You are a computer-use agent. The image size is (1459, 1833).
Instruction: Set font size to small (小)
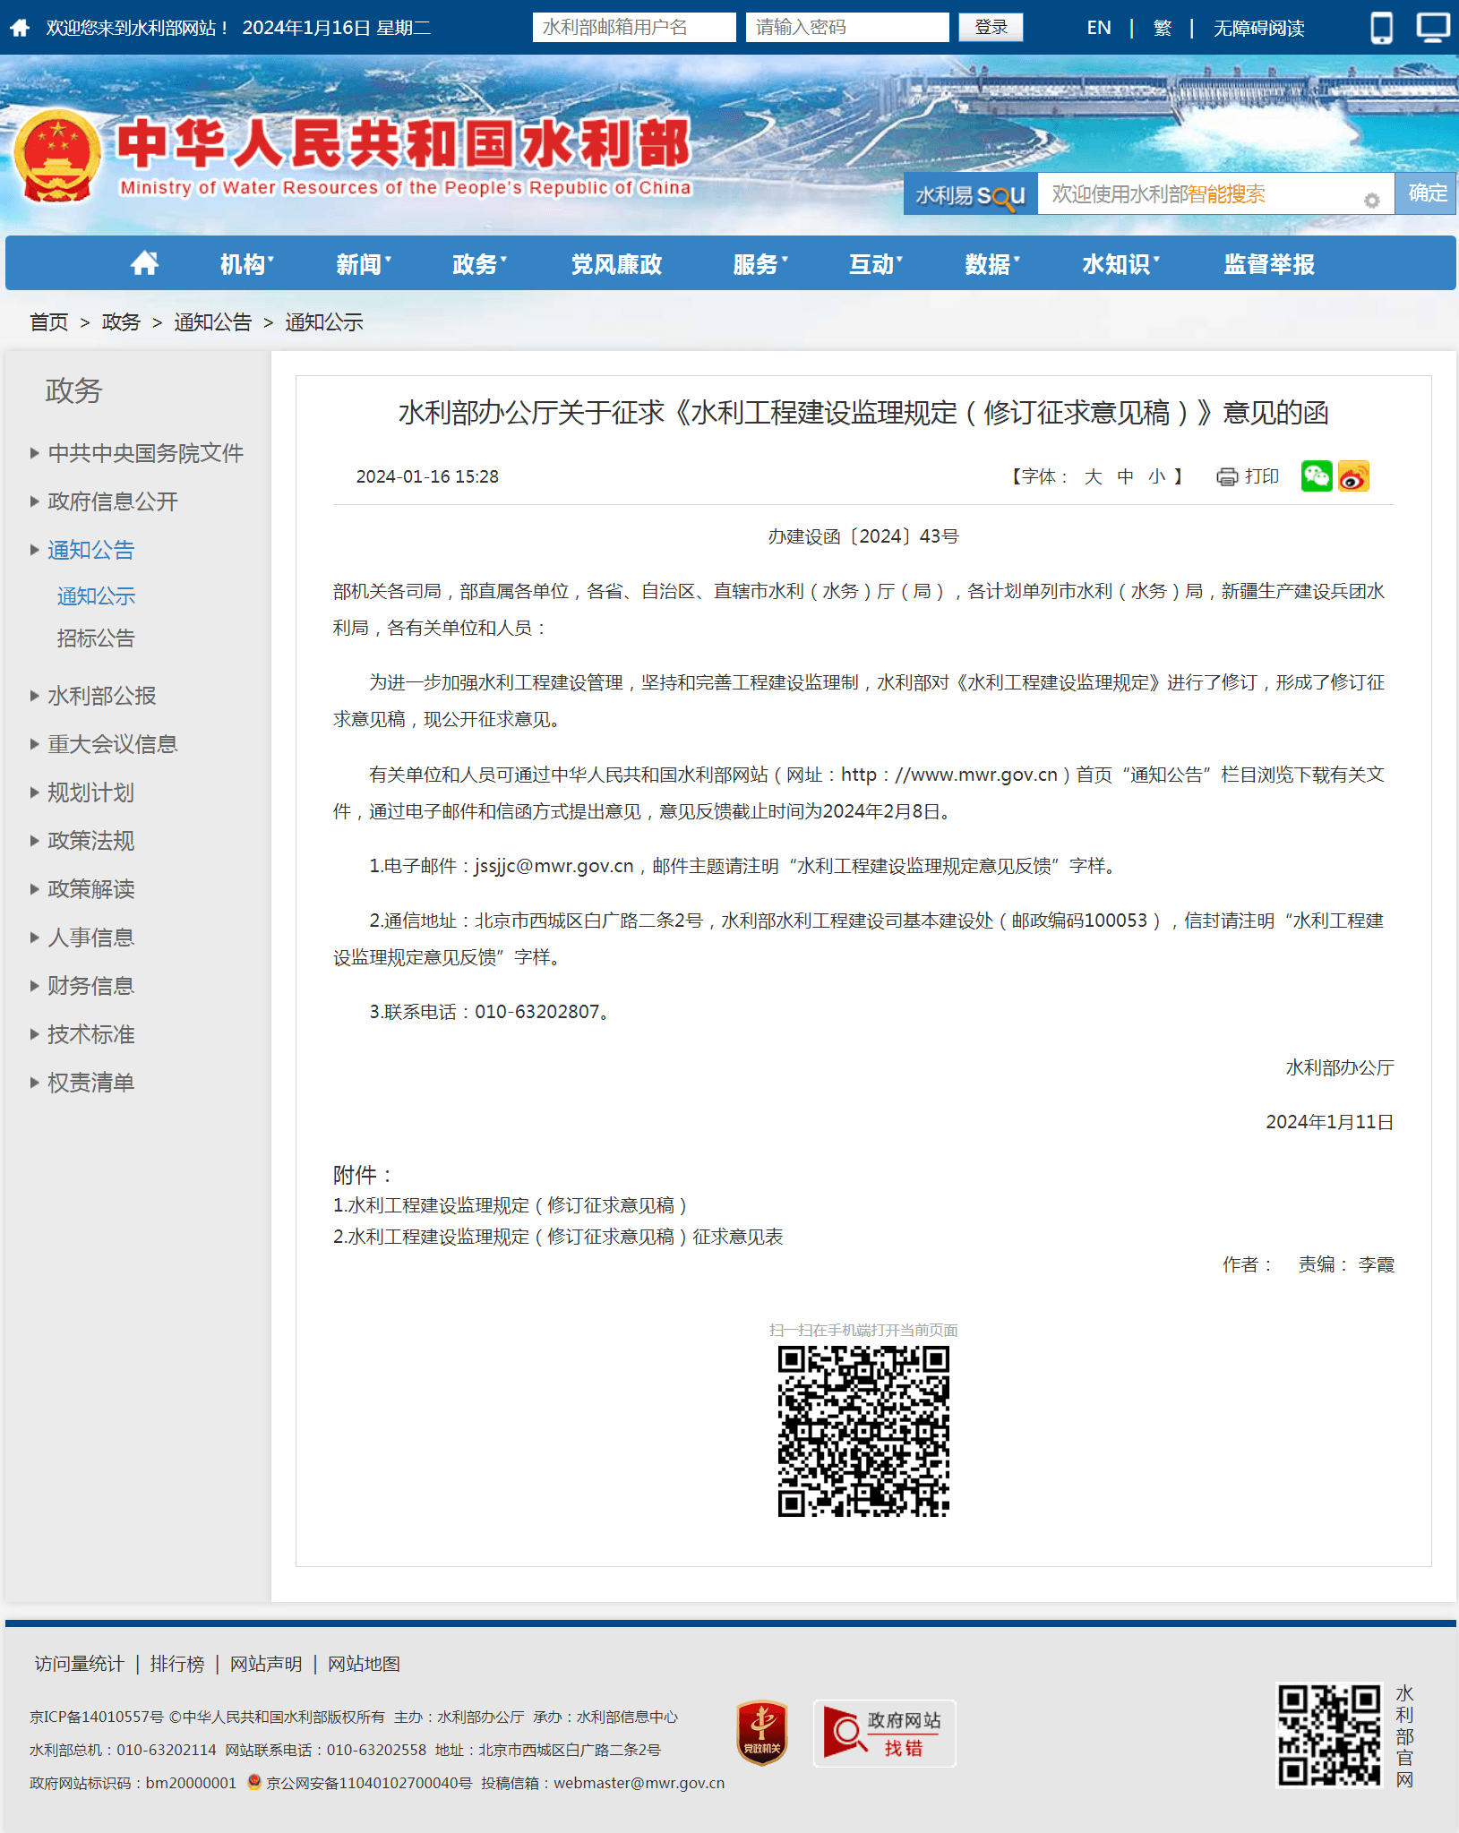(x=1157, y=476)
